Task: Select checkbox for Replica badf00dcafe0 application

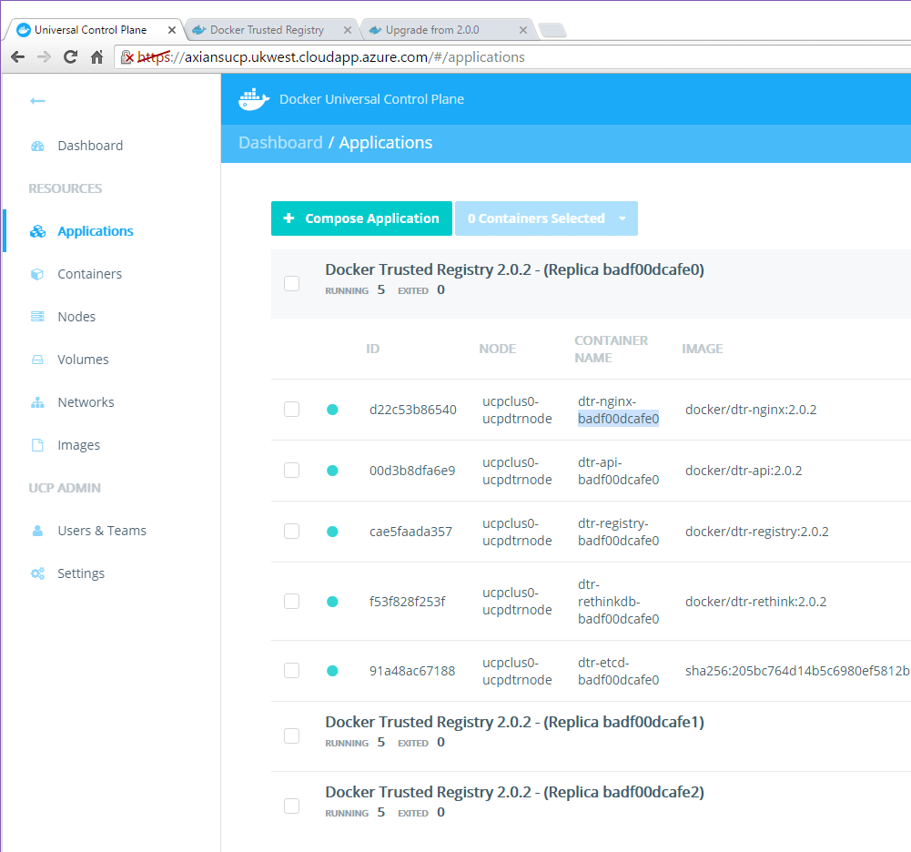Action: [x=291, y=283]
